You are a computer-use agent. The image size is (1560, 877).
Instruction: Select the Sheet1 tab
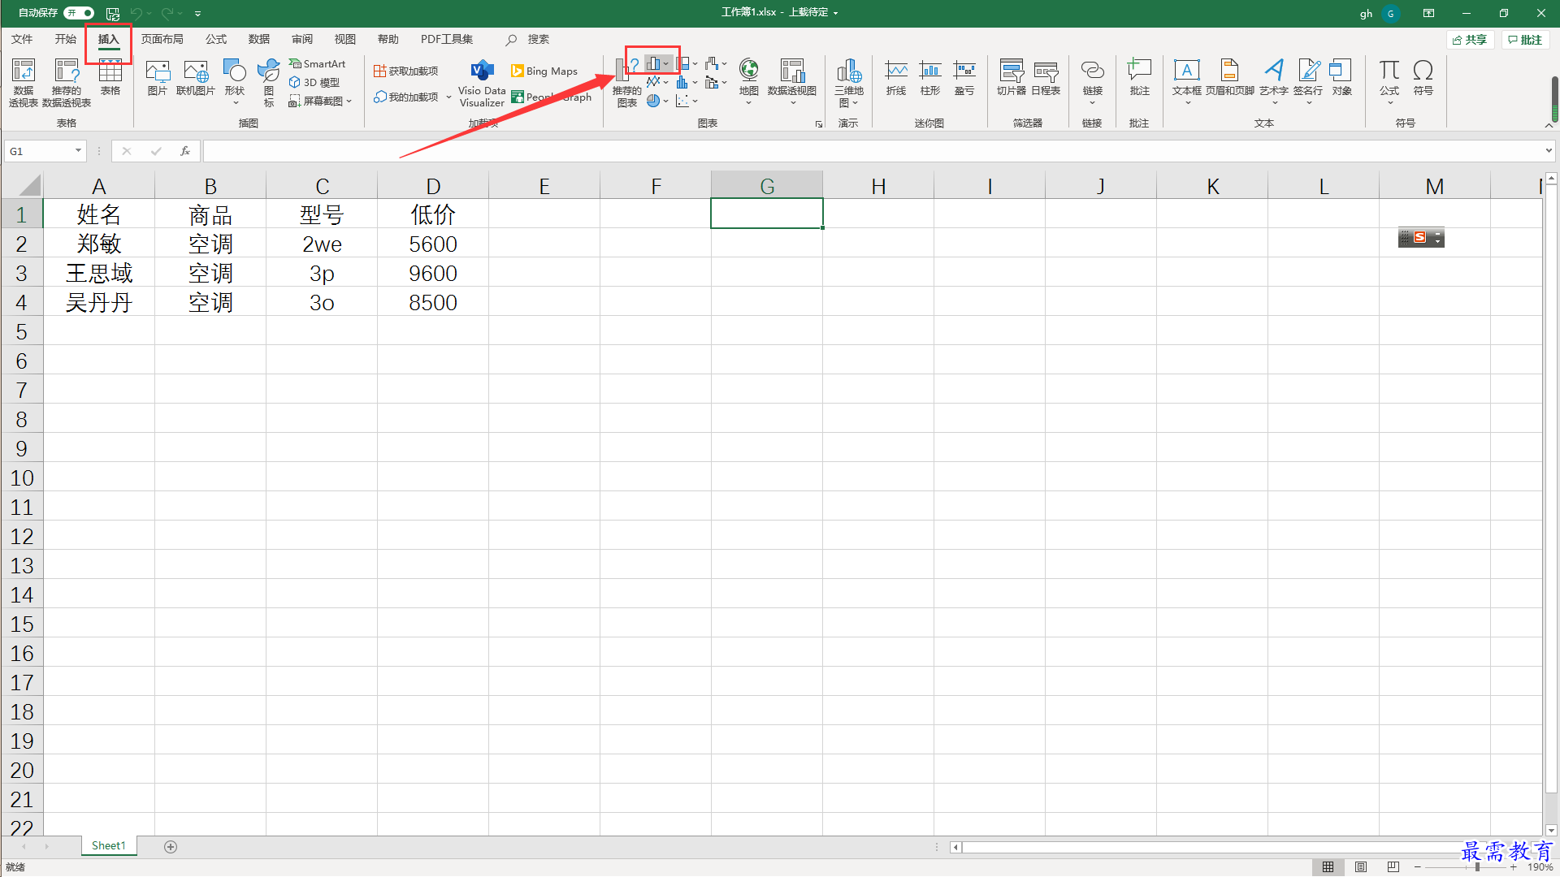(109, 846)
